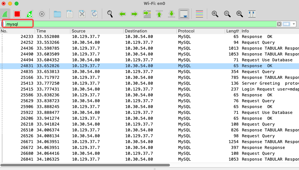Toggle auto scroll during live capture
Viewport: 299px width, 170px height.
coord(184,14)
